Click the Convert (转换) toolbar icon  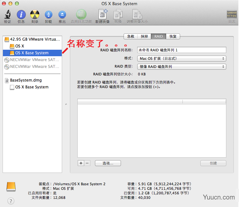click(118, 14)
